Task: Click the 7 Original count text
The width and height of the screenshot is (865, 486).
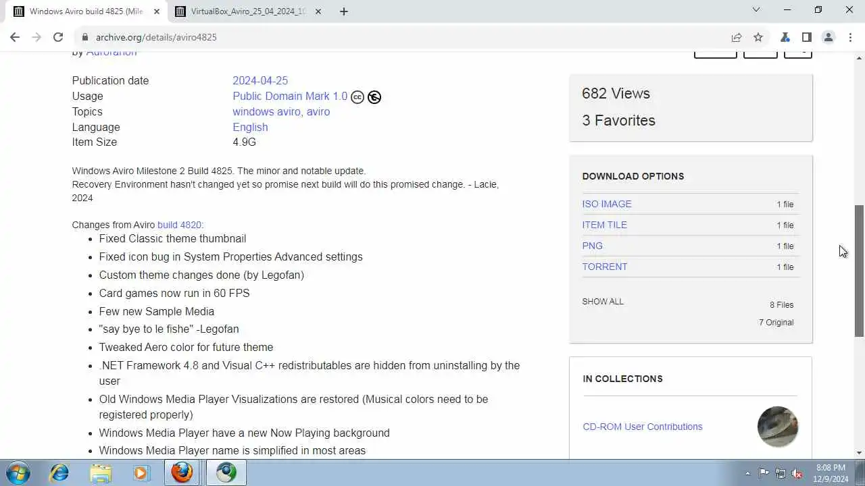Action: tap(776, 323)
